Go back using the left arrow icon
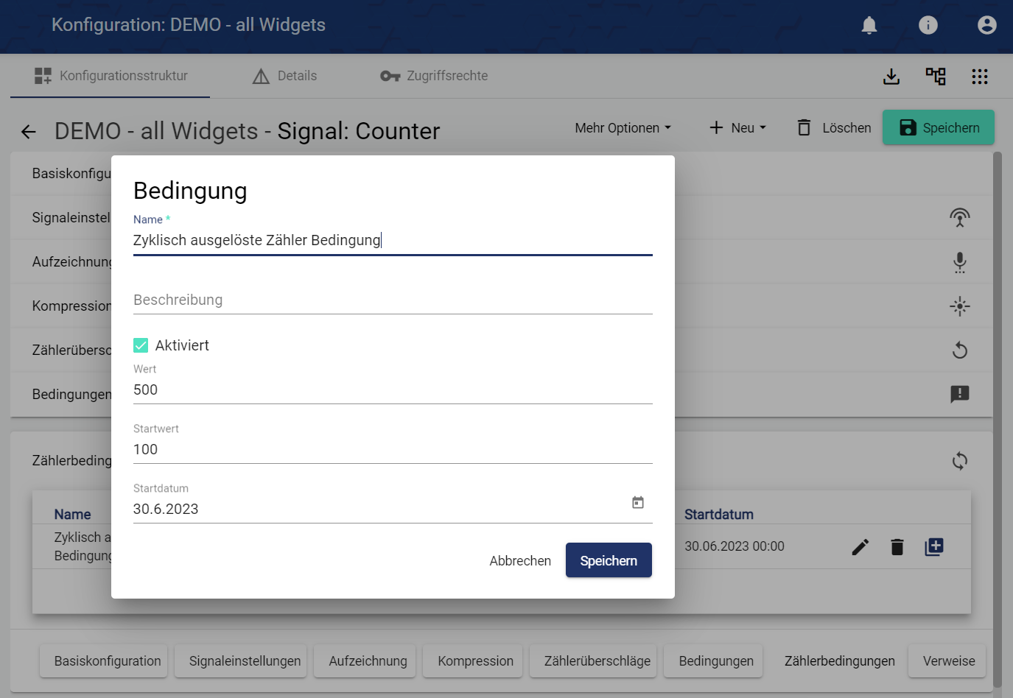 coord(29,132)
